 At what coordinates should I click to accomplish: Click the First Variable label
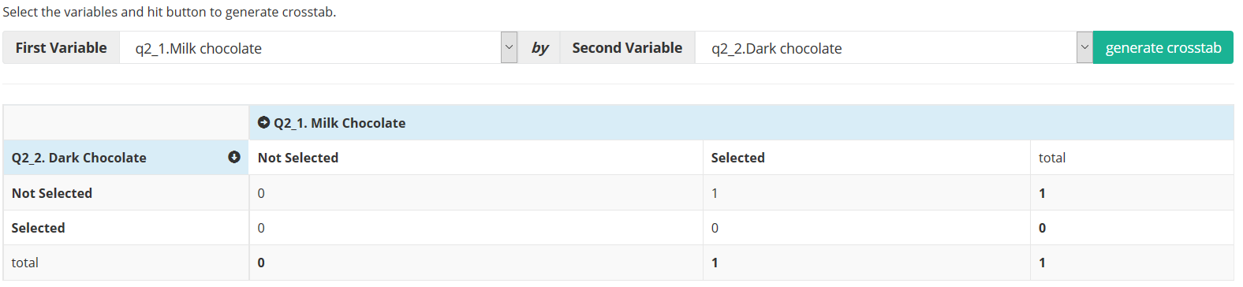pos(61,47)
